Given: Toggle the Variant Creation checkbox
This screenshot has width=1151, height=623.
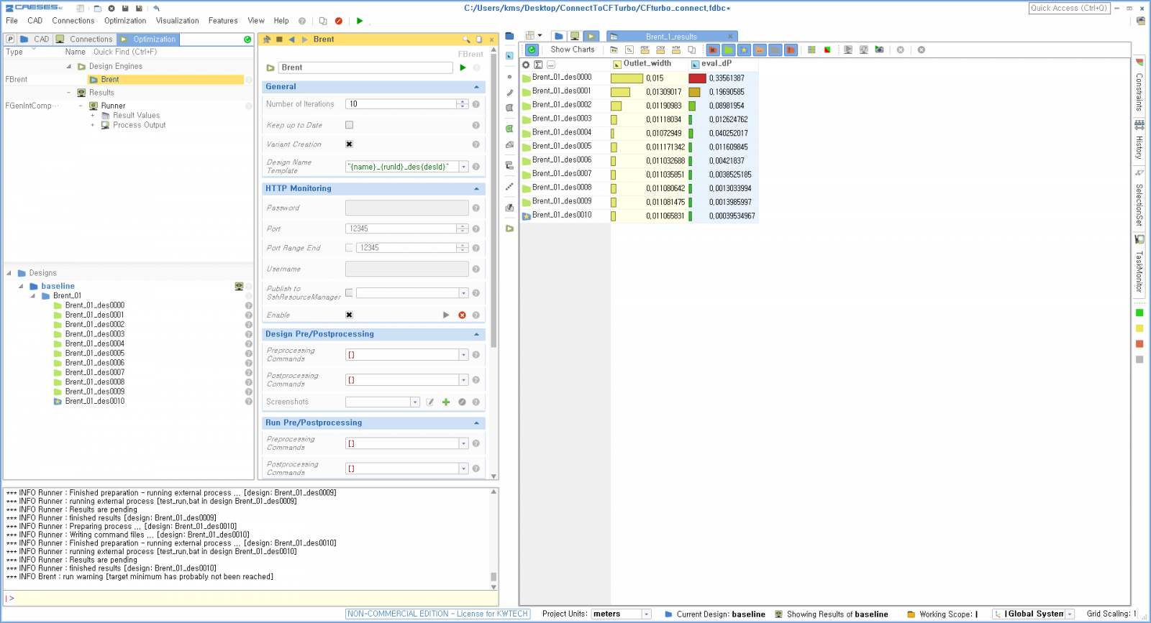Looking at the screenshot, I should click(350, 144).
